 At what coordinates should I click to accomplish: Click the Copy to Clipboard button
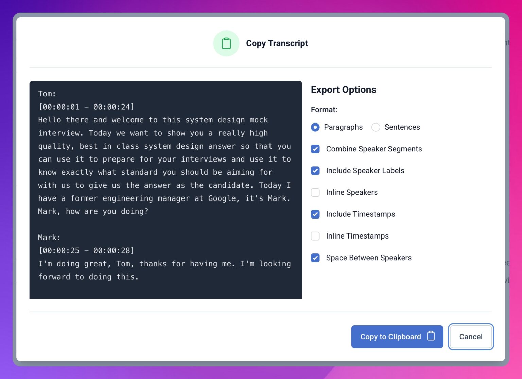coord(391,337)
